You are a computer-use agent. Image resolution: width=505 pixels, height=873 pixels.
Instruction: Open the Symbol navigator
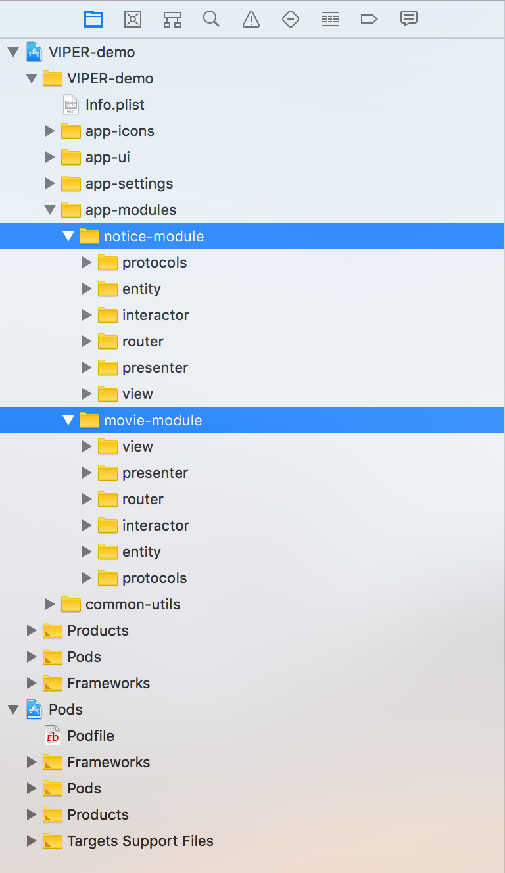(x=172, y=18)
